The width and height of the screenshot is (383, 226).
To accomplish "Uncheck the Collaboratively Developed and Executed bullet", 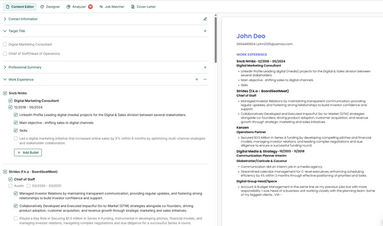I will (x=16, y=206).
